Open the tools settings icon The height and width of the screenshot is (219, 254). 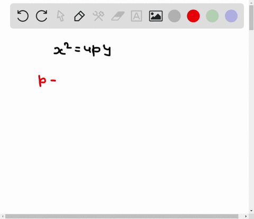coord(98,16)
